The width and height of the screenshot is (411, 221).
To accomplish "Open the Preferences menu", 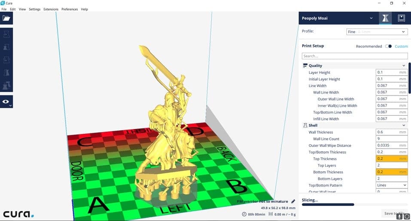I will 70,9.
